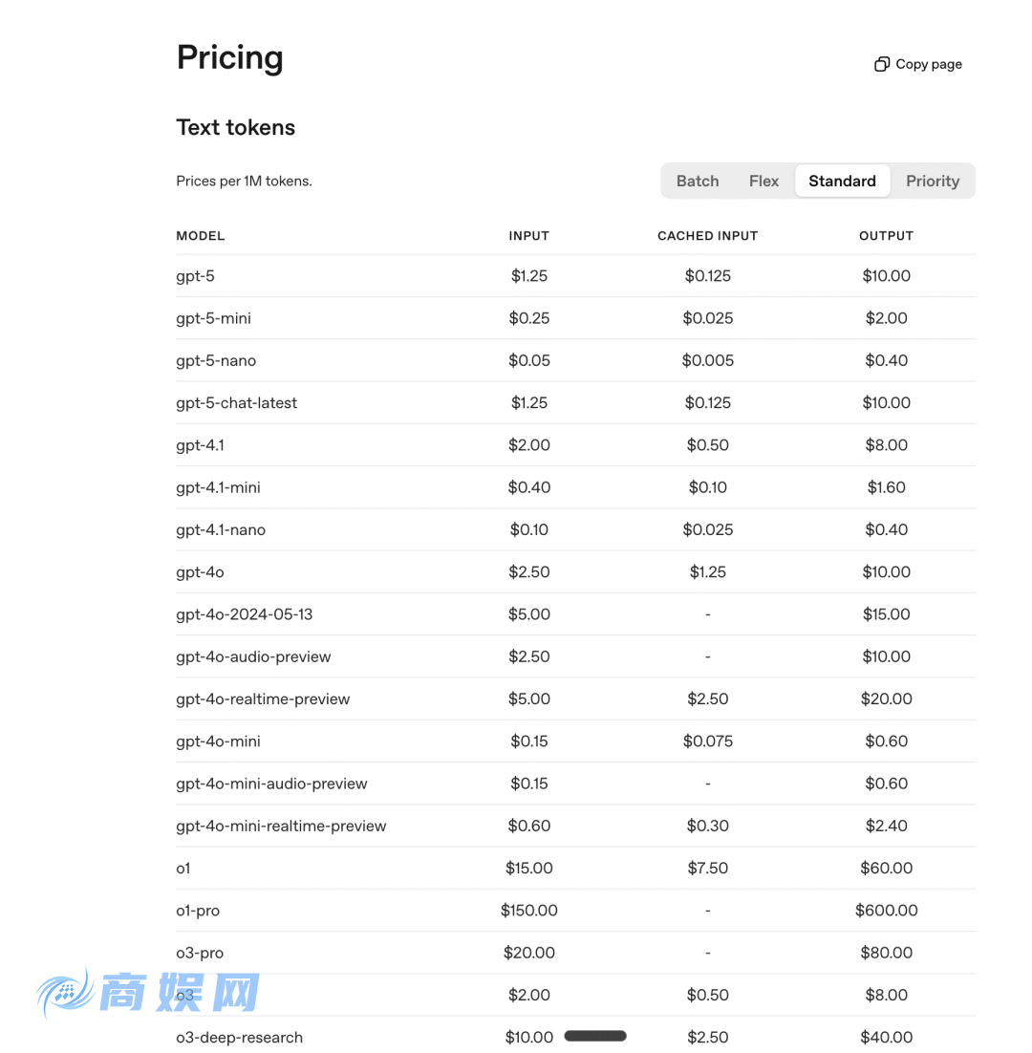The height and width of the screenshot is (1053, 1032).
Task: Click the Copy page button
Action: [917, 63]
